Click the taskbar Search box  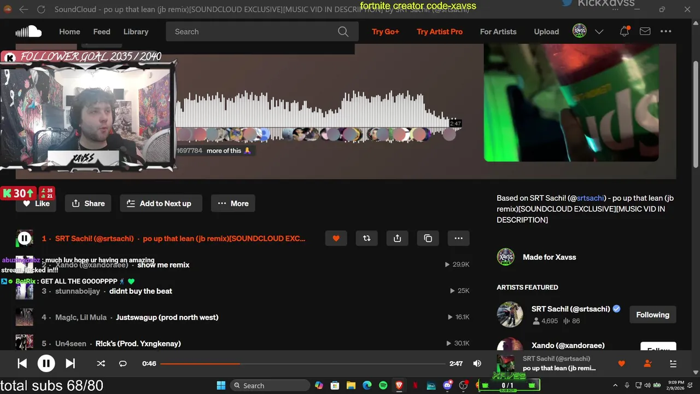click(x=270, y=385)
